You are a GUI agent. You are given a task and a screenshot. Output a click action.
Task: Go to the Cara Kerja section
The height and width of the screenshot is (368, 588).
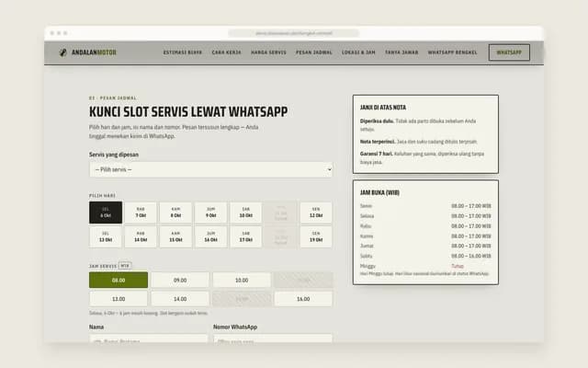tap(227, 52)
